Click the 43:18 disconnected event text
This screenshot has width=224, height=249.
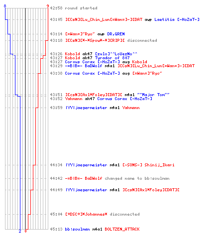pos(142,40)
